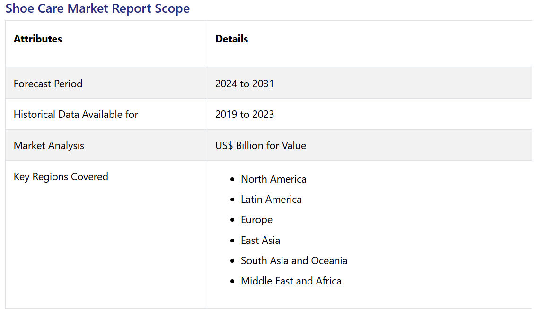Select Middle East and Africa entry
The image size is (537, 309).
coord(291,281)
